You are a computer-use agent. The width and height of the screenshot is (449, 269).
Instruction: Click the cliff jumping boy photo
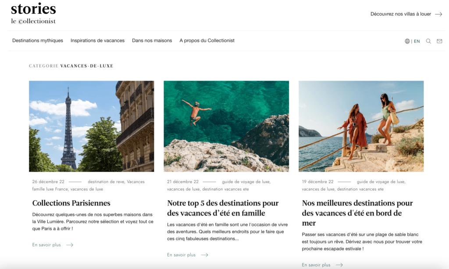coord(226,126)
